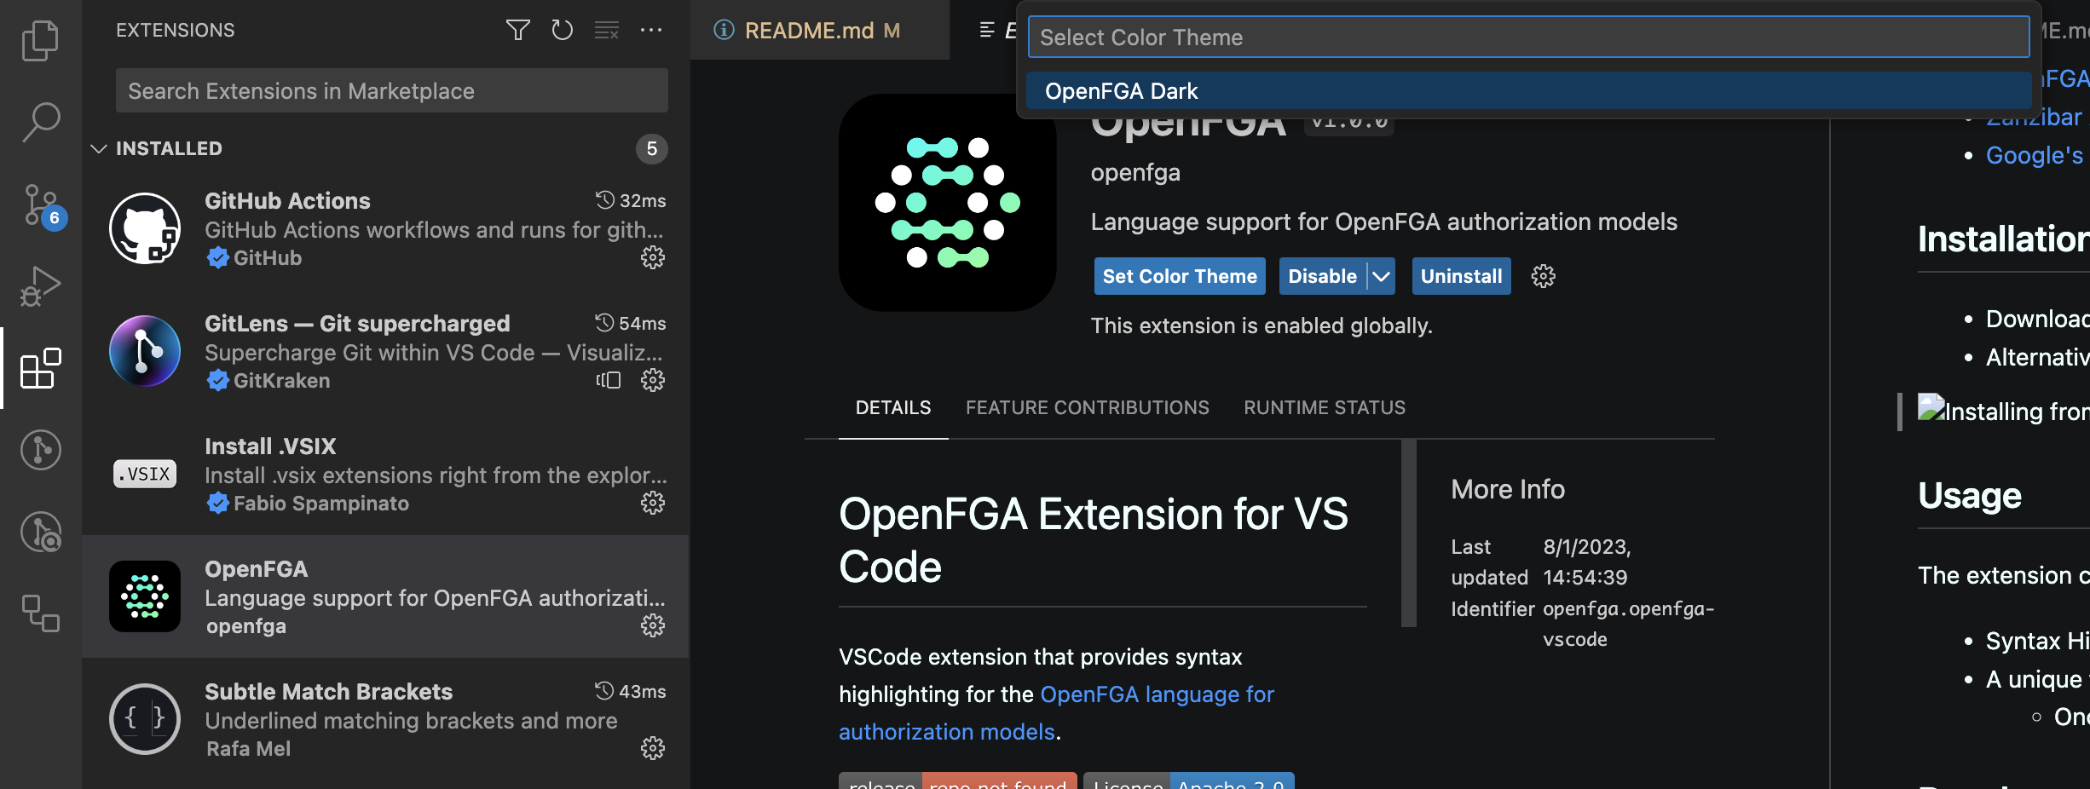Select the OpenFGA extension in installed list

[x=385, y=596]
